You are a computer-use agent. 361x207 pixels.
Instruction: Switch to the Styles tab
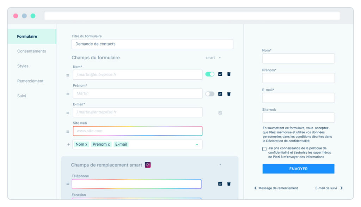point(23,66)
